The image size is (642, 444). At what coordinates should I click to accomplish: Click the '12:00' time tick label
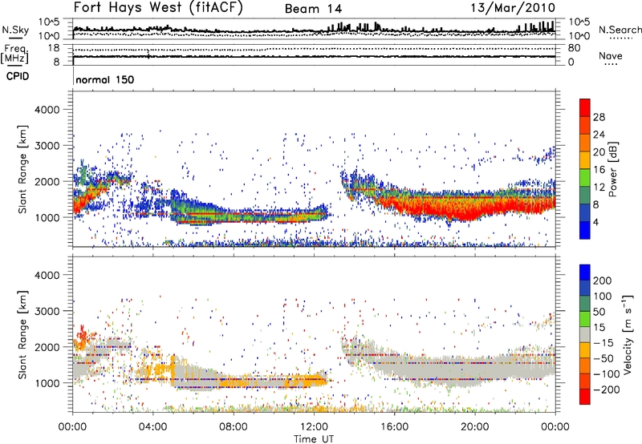tap(314, 427)
